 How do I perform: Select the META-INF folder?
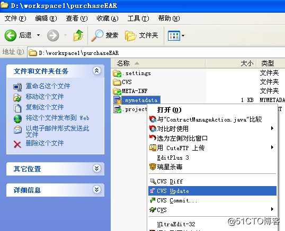[x=135, y=91]
